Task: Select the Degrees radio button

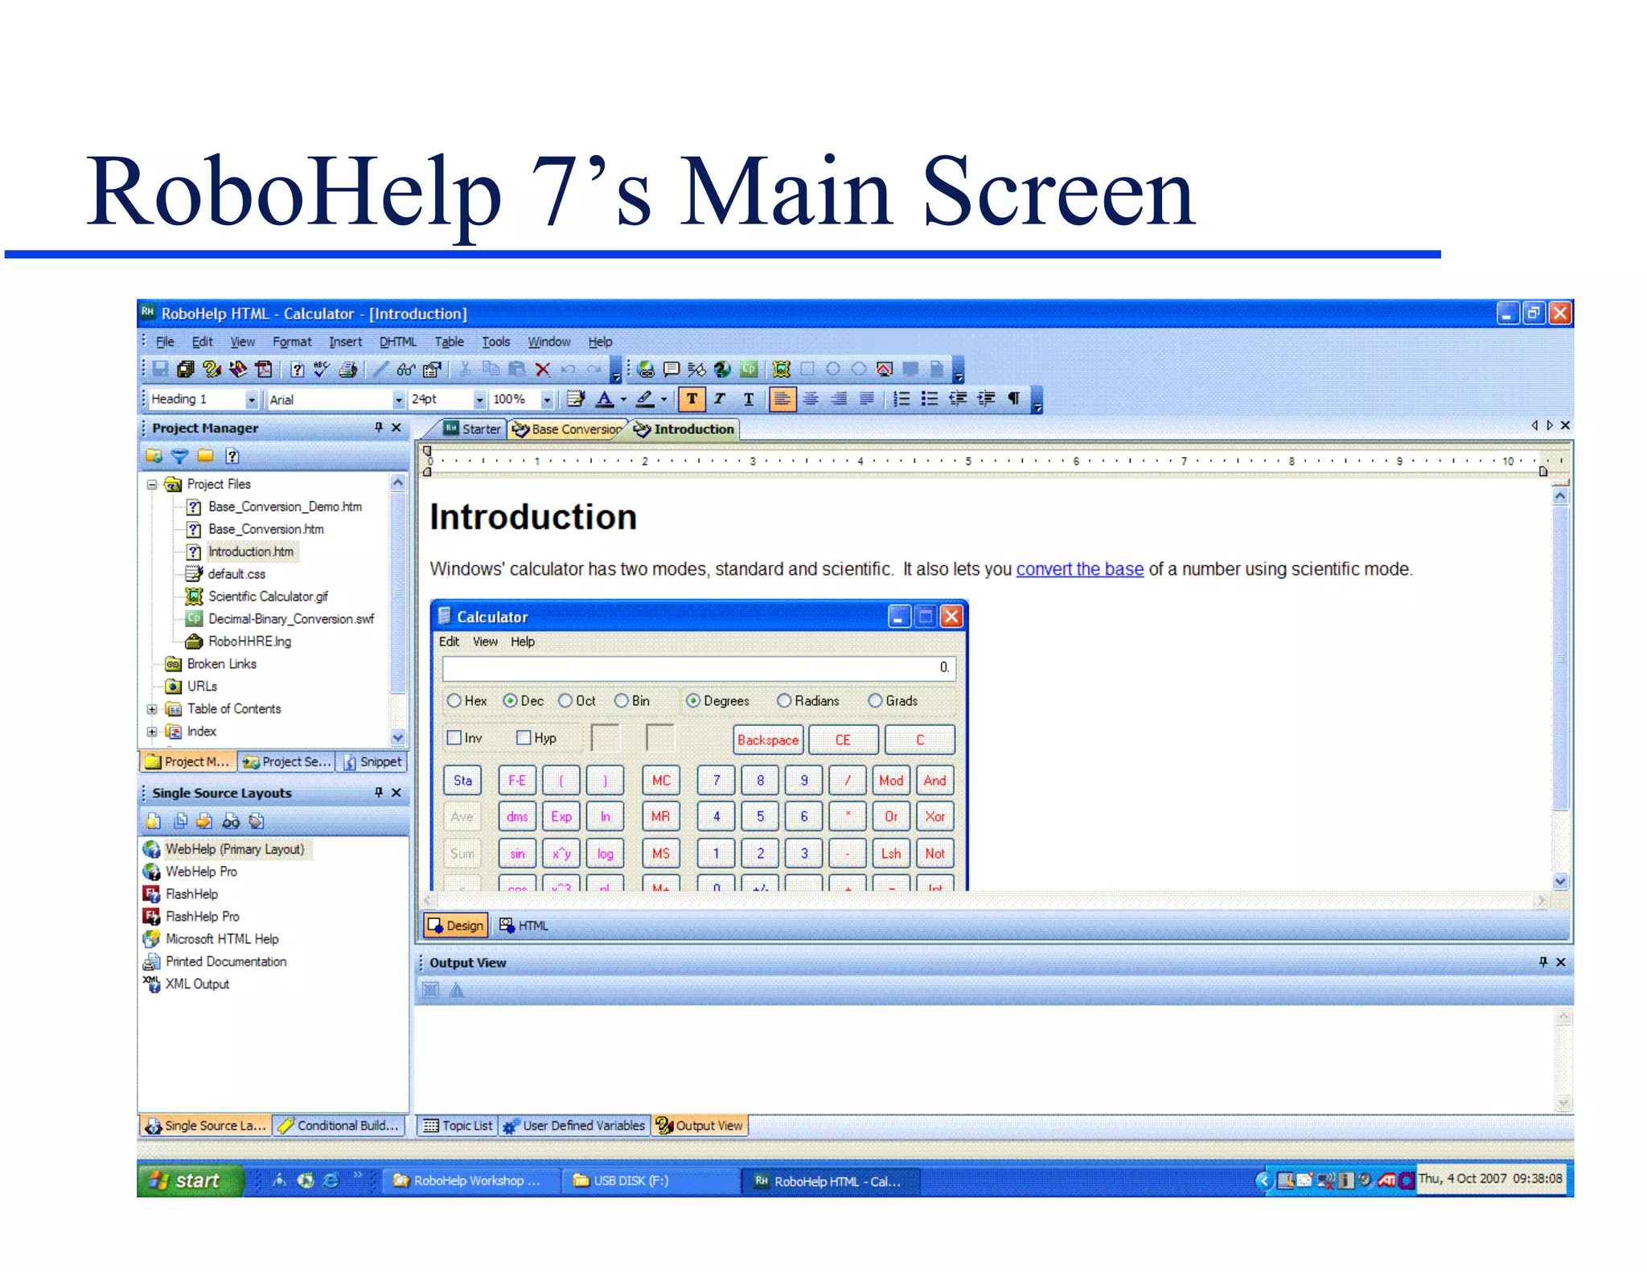Action: (693, 701)
